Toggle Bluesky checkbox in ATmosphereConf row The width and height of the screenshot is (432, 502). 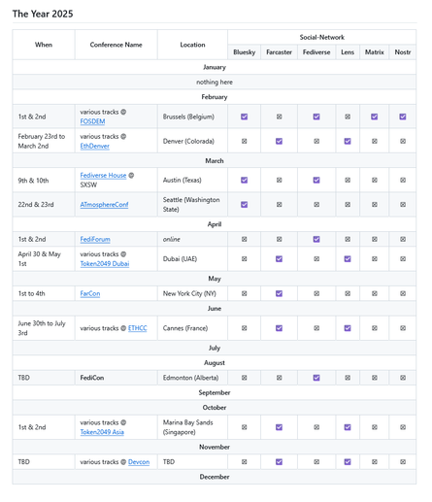point(245,205)
